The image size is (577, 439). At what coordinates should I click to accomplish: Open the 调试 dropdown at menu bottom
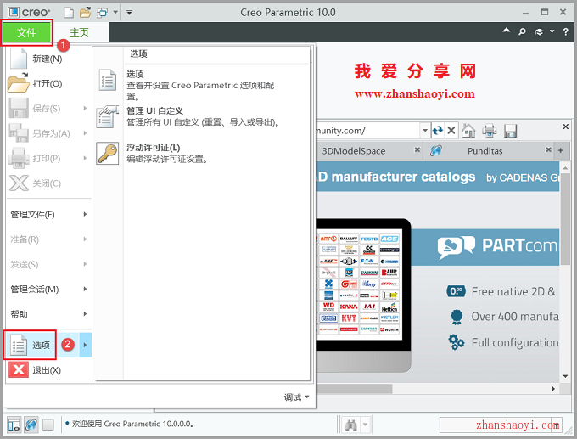(x=296, y=397)
